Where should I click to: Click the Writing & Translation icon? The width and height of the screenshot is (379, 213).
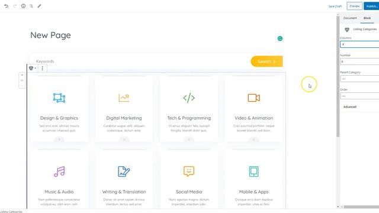pyautogui.click(x=124, y=172)
